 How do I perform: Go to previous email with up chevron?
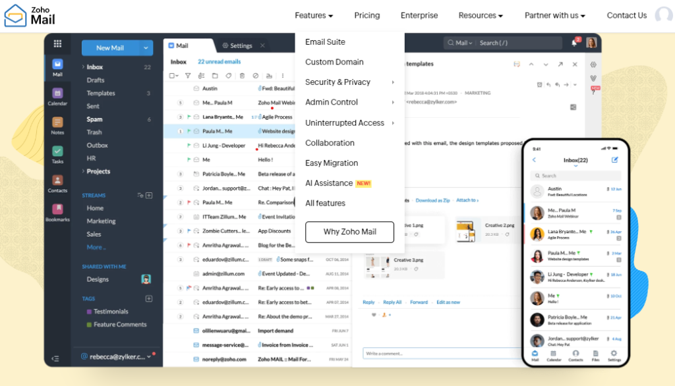pyautogui.click(x=531, y=64)
